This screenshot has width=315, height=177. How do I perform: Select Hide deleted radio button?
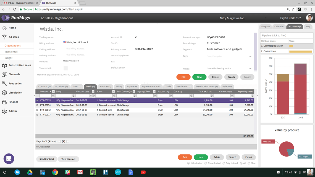click(x=188, y=163)
